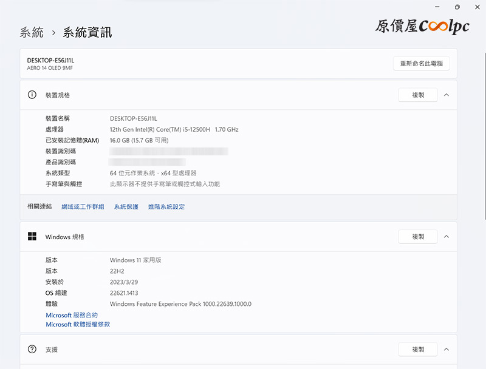Image resolution: width=486 pixels, height=369 pixels.
Task: Close the settings window
Action: [477, 7]
